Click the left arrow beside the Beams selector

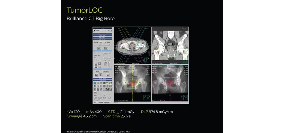tap(94, 30)
